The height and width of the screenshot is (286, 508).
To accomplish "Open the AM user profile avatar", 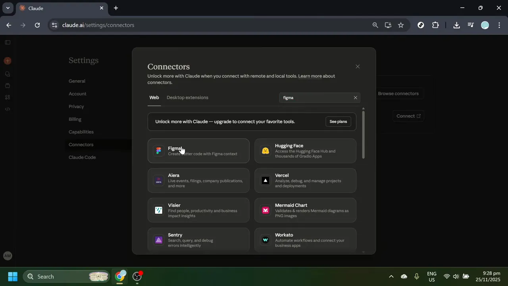I will tap(8, 256).
